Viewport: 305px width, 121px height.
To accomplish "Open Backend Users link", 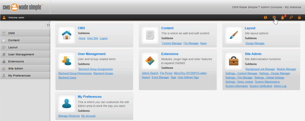I will tap(67, 77).
